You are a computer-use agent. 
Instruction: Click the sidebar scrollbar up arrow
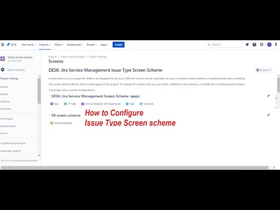click(39, 76)
